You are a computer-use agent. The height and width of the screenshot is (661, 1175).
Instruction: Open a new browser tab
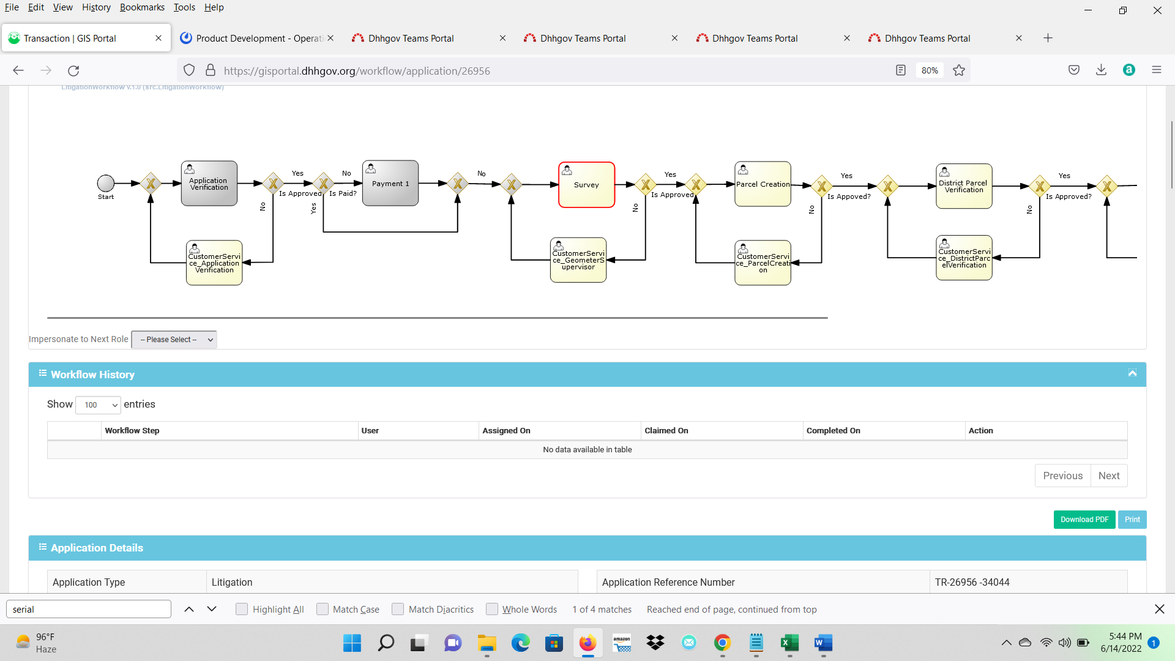[x=1048, y=38]
